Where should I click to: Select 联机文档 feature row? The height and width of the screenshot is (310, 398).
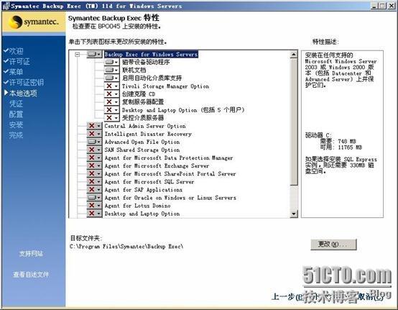click(134, 70)
